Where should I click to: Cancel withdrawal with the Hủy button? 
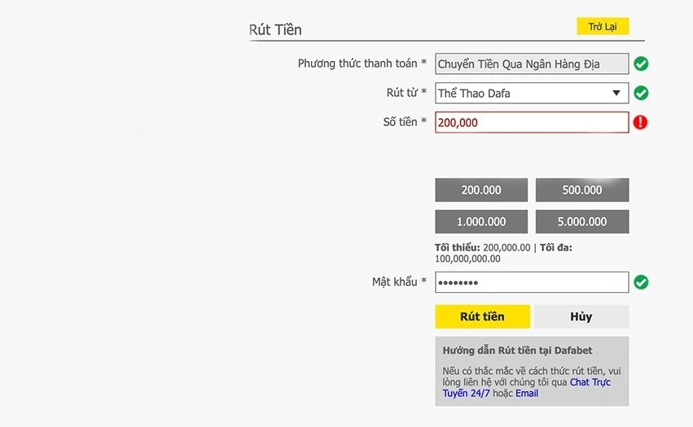click(x=581, y=316)
